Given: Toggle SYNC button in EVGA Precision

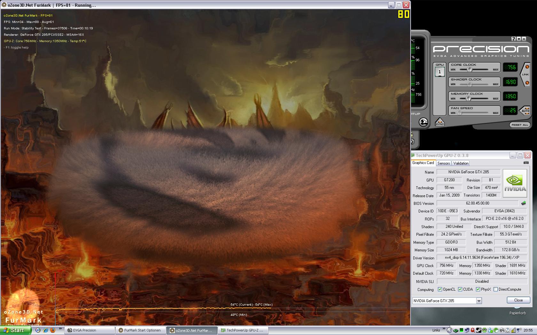Looking at the screenshot, I should (440, 122).
